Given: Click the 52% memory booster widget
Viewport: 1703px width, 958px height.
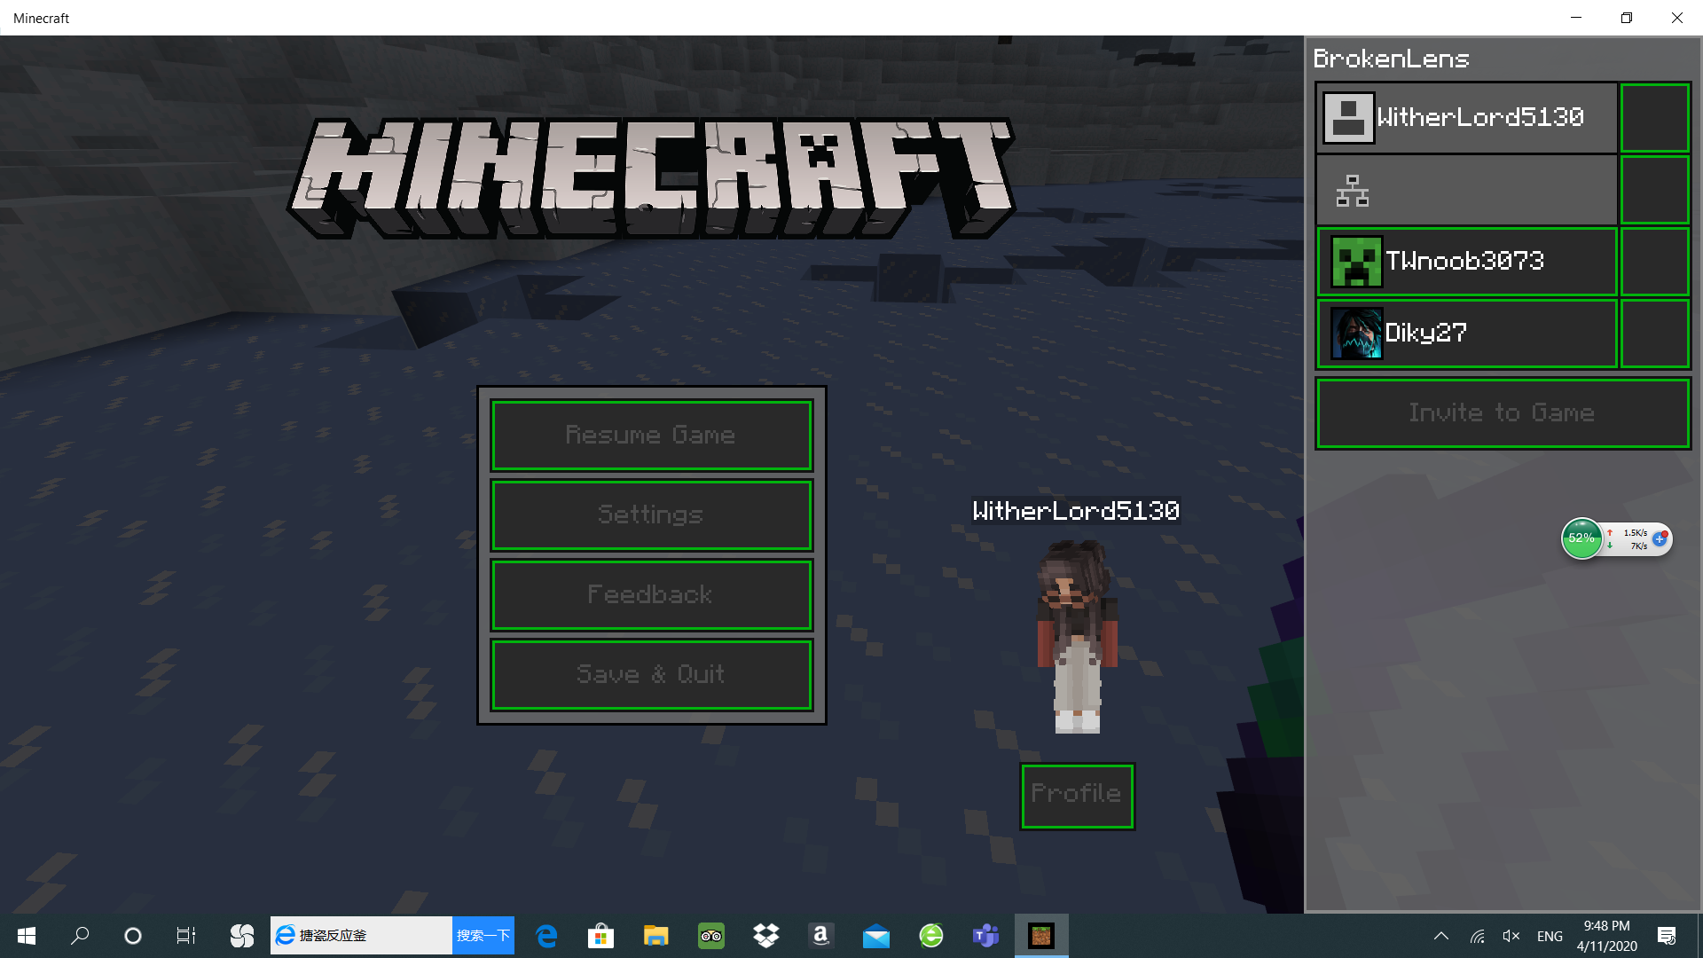Looking at the screenshot, I should (1581, 538).
